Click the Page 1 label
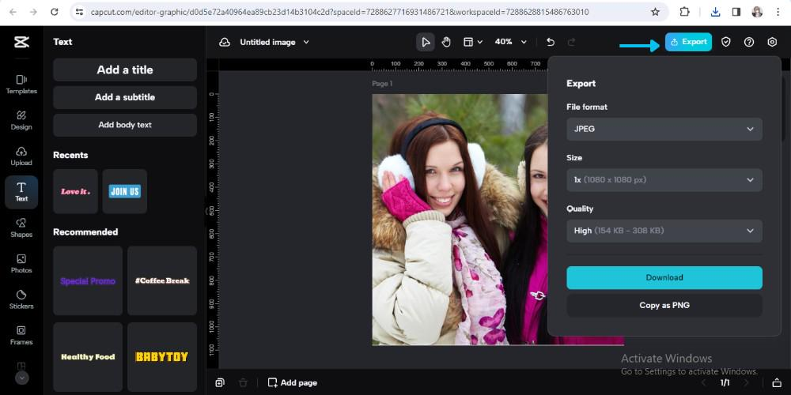 (382, 84)
